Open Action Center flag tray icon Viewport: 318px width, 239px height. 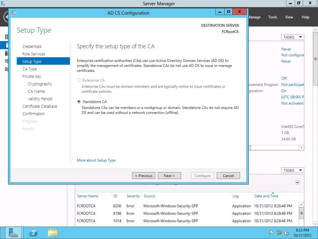[x=271, y=233]
